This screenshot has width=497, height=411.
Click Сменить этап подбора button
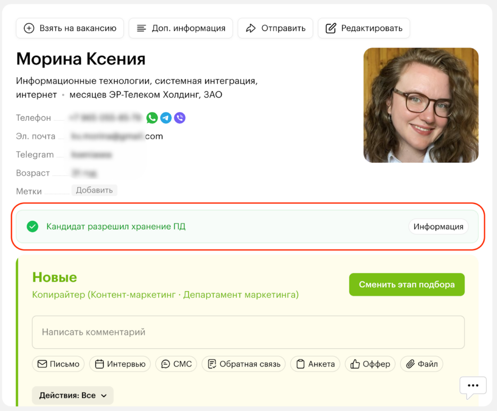(407, 284)
